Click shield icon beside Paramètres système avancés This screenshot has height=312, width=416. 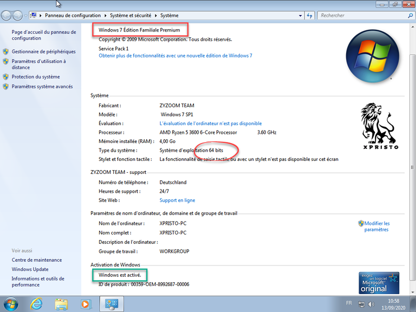pos(6,87)
